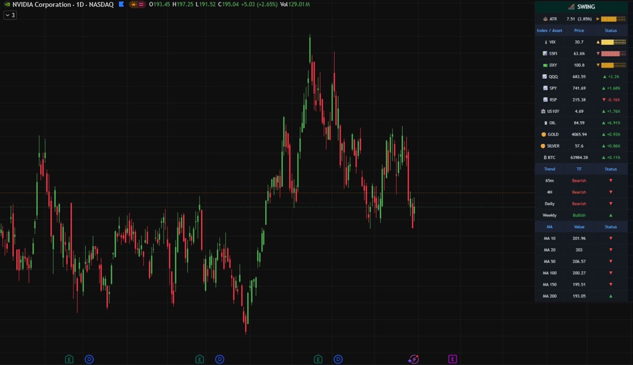
Task: Click the SILVER price 57.6
Action: [x=579, y=146]
